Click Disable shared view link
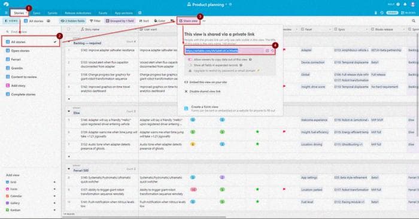 [202, 92]
